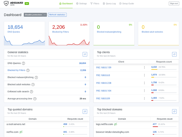The height and width of the screenshot is (137, 182).
Task: Click the Refresh statistics button
Action: pos(57,15)
